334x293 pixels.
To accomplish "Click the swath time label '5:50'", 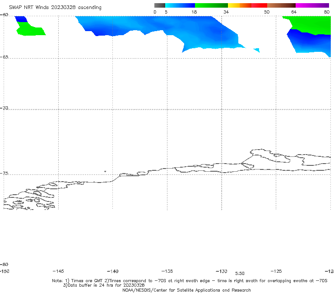I will [240, 274].
